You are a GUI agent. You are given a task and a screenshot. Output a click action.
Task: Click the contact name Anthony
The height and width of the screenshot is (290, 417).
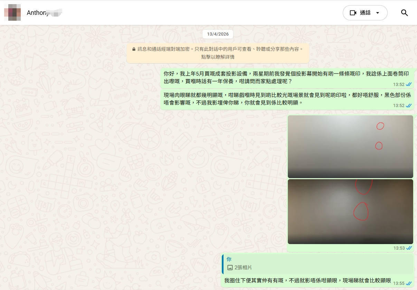[x=38, y=13]
